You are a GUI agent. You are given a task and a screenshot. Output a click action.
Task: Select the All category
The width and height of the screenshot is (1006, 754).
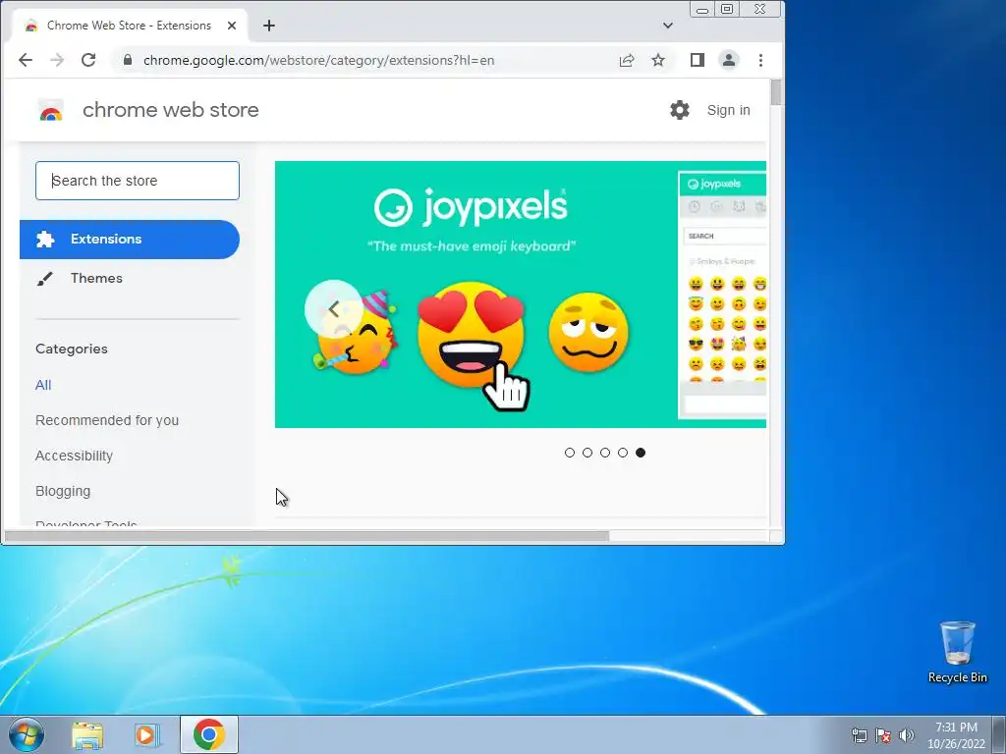point(43,385)
